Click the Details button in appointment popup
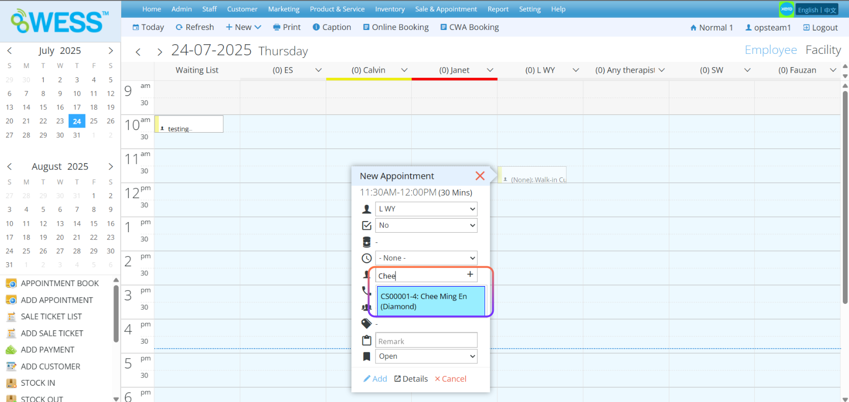Screen dimensions: 849x402 (411, 379)
